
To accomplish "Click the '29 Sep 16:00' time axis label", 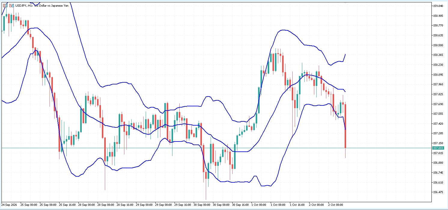I will coord(183,205).
